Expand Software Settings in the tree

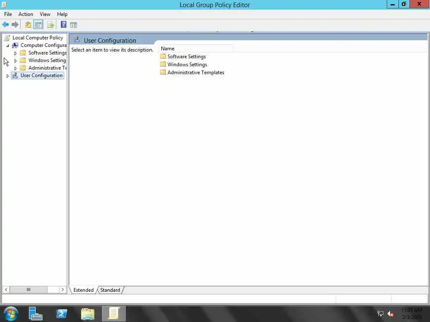point(16,53)
